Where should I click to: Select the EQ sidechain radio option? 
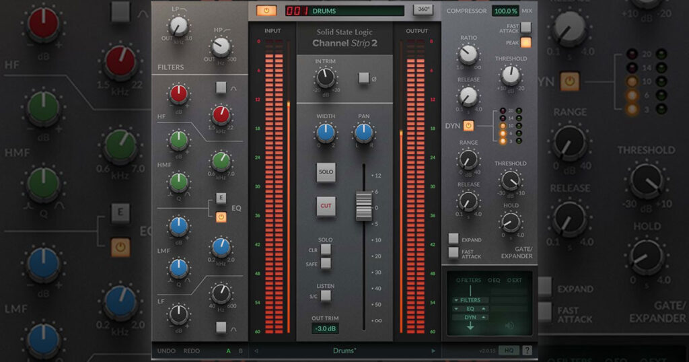point(494,280)
